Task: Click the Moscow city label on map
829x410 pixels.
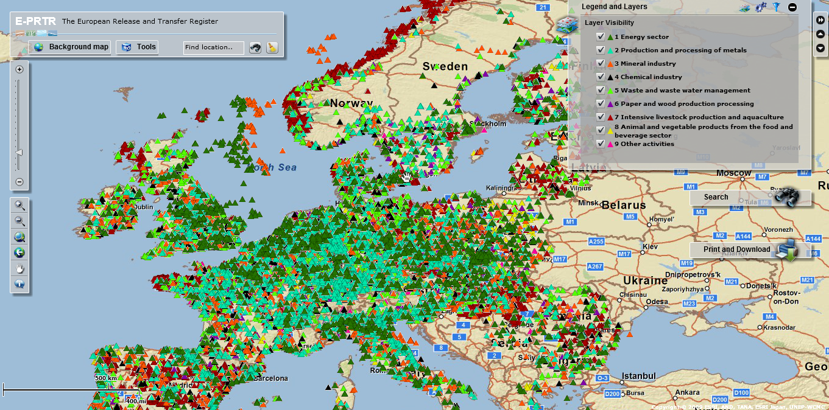Action: click(734, 173)
